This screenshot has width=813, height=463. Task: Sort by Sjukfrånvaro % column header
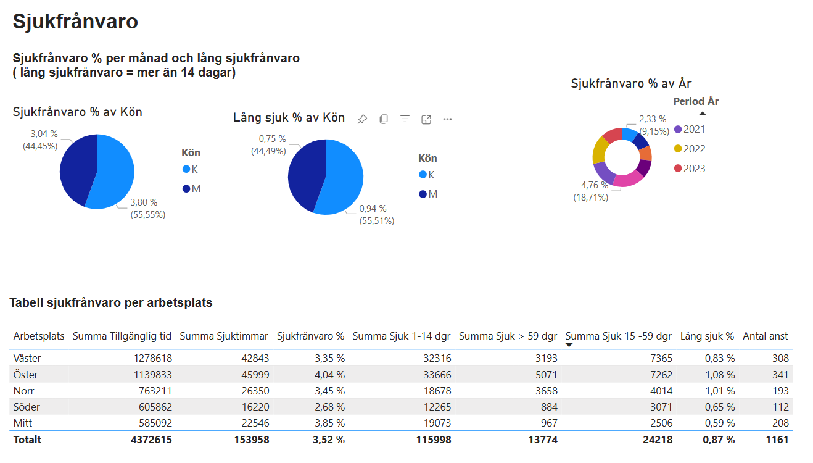310,336
